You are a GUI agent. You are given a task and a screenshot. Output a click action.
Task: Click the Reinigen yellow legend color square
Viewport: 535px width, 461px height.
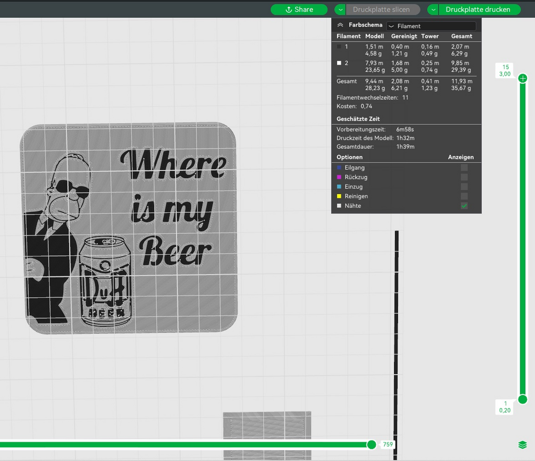339,196
